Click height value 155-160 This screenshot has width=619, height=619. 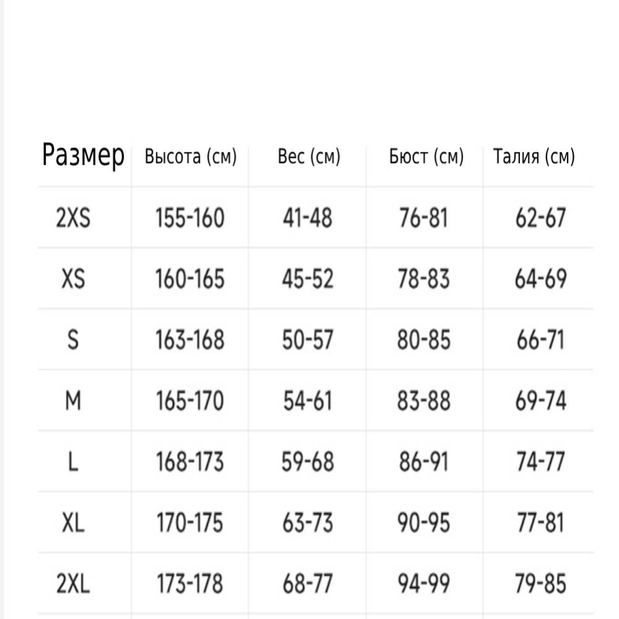[x=189, y=218]
